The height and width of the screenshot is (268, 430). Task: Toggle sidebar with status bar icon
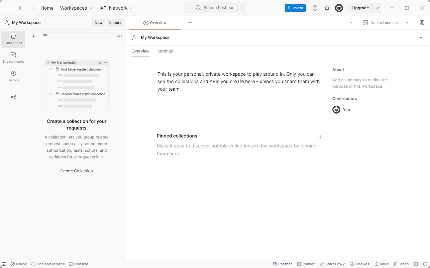pyautogui.click(x=4, y=264)
